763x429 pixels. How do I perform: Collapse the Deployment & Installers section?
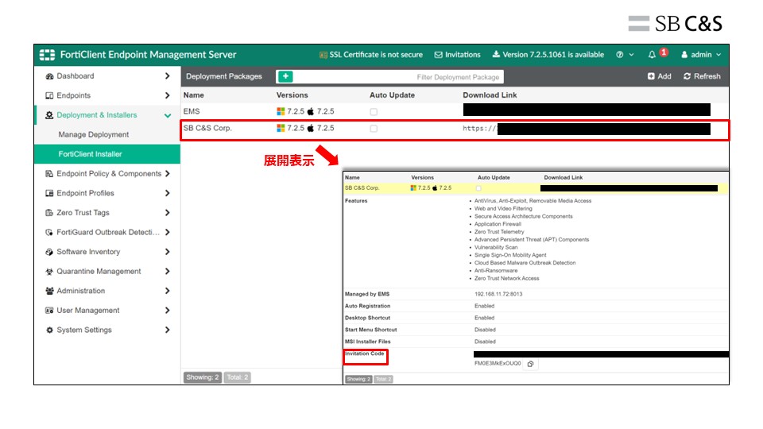pos(168,115)
